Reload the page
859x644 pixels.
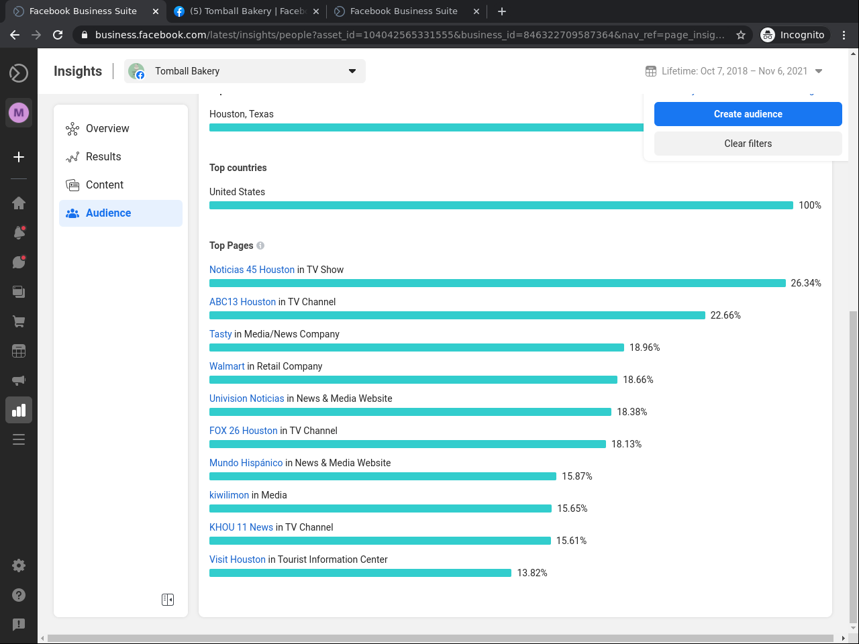click(58, 35)
